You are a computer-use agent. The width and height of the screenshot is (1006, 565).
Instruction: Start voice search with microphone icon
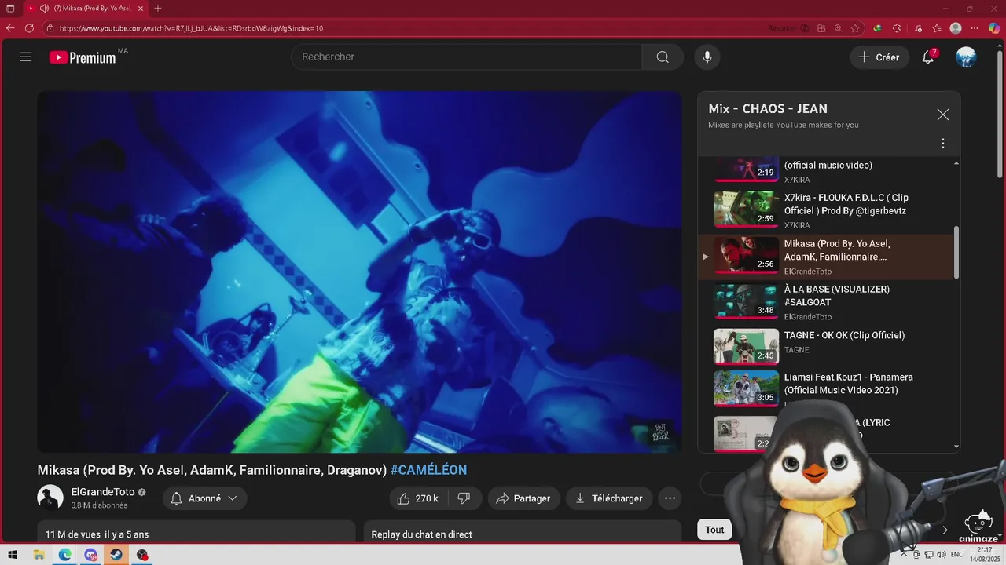707,56
